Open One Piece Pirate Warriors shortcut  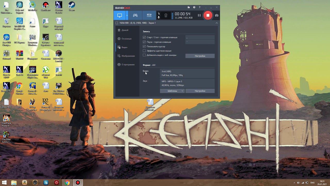pyautogui.click(x=6, y=121)
